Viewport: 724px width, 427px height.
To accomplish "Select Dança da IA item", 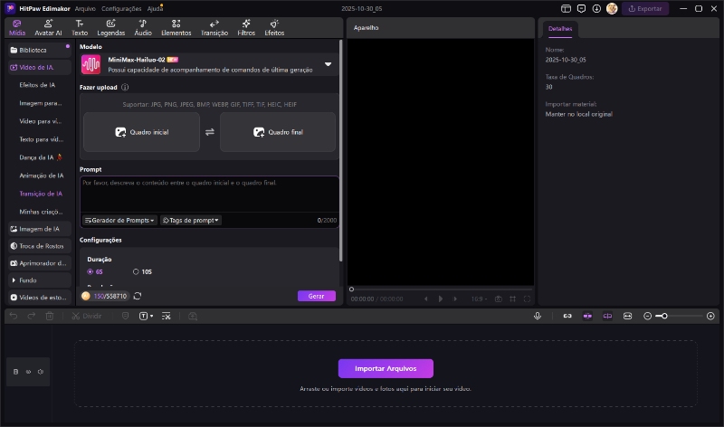I will coord(41,157).
